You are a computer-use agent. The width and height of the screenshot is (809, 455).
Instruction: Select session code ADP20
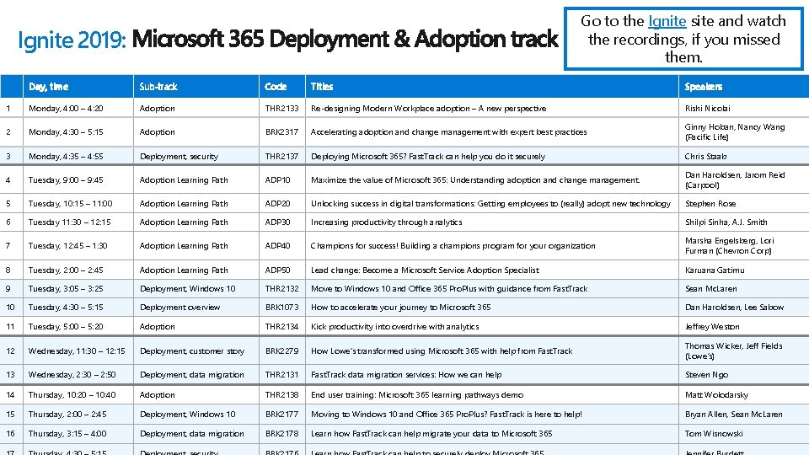[277, 204]
